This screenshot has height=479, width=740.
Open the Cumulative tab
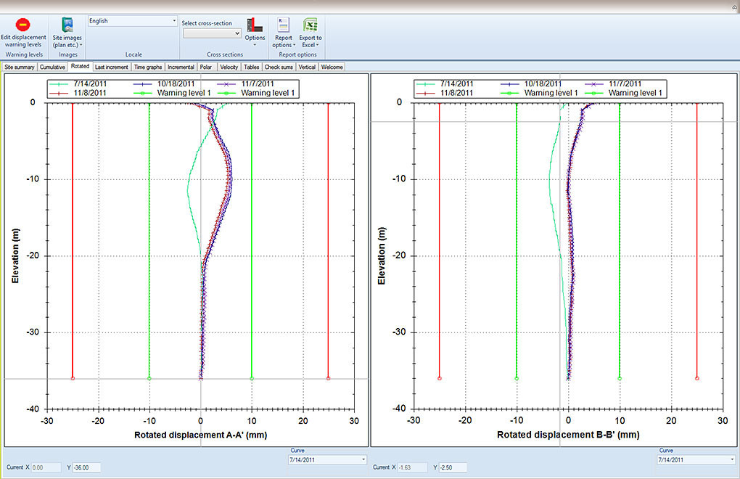tap(53, 67)
